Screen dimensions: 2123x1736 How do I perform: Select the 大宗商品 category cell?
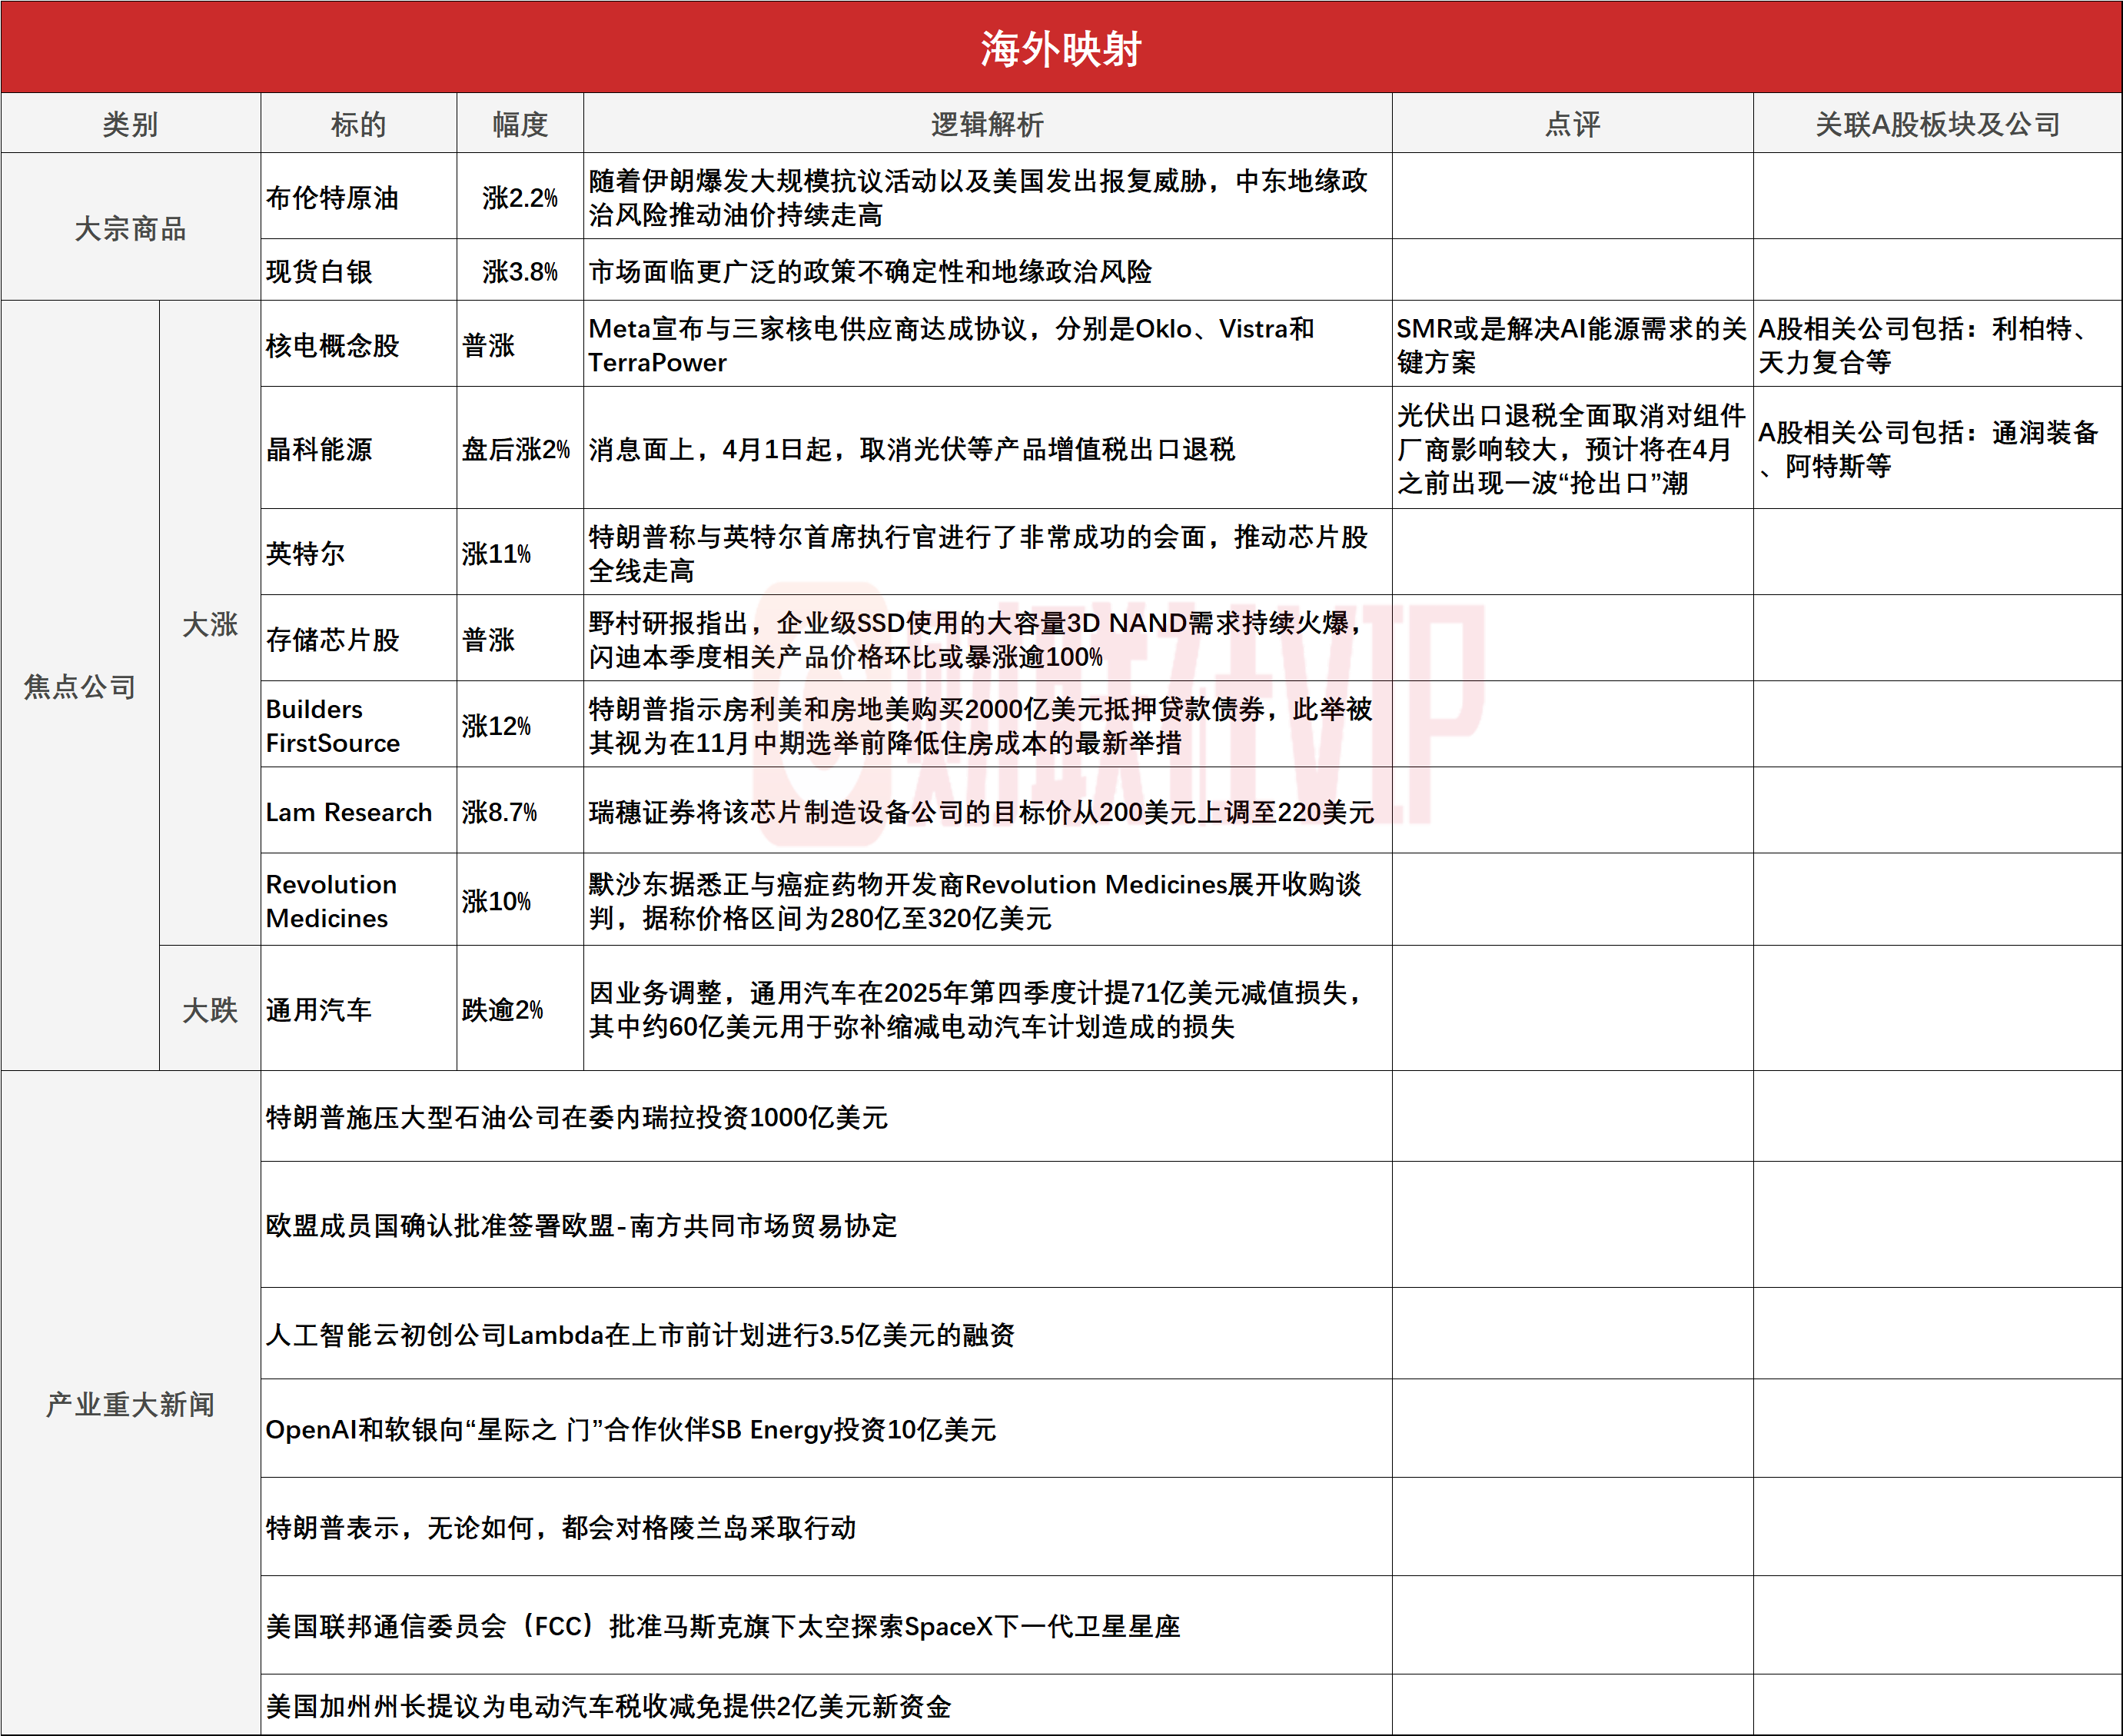[130, 228]
